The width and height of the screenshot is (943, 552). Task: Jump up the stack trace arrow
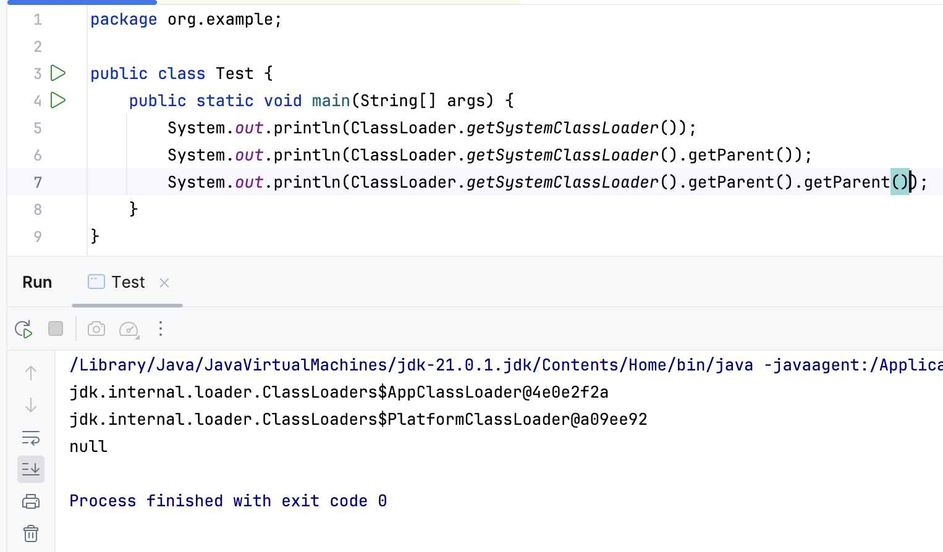tap(31, 372)
